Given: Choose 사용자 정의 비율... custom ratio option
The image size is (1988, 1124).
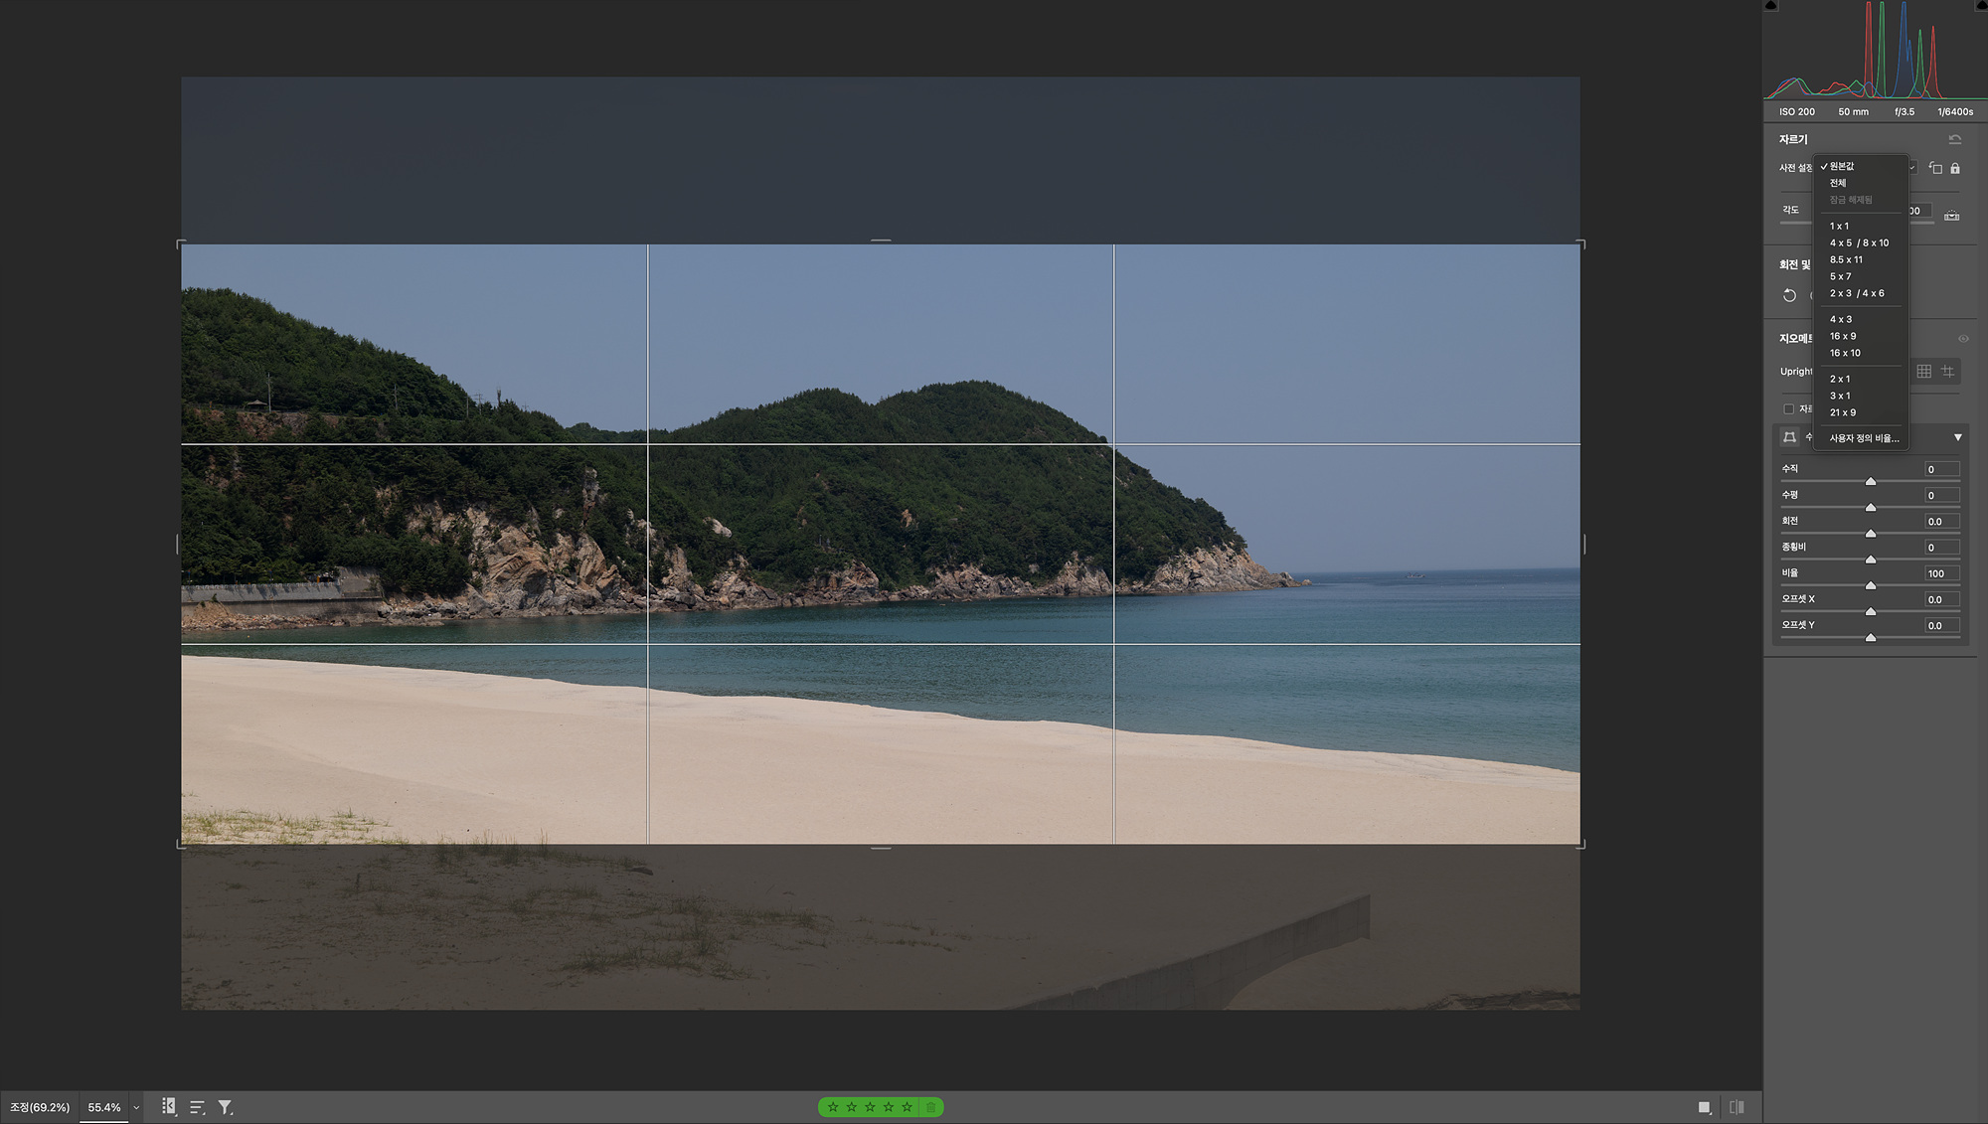Looking at the screenshot, I should (1864, 438).
